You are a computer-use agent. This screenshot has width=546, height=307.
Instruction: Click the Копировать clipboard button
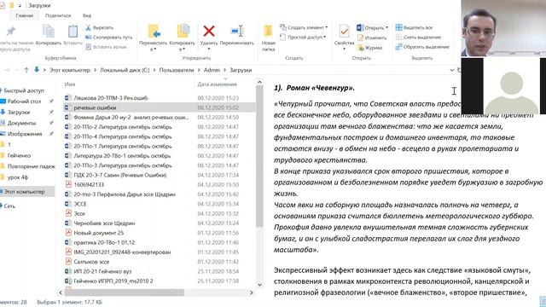click(x=49, y=35)
